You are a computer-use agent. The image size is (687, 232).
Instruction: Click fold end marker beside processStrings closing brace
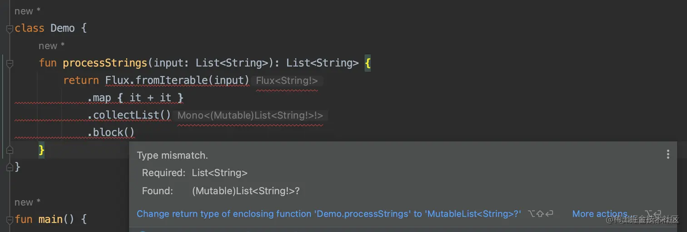coord(10,150)
